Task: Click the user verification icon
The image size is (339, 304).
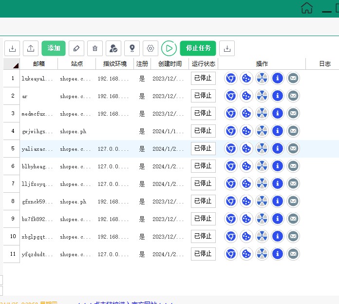Action: (113, 48)
